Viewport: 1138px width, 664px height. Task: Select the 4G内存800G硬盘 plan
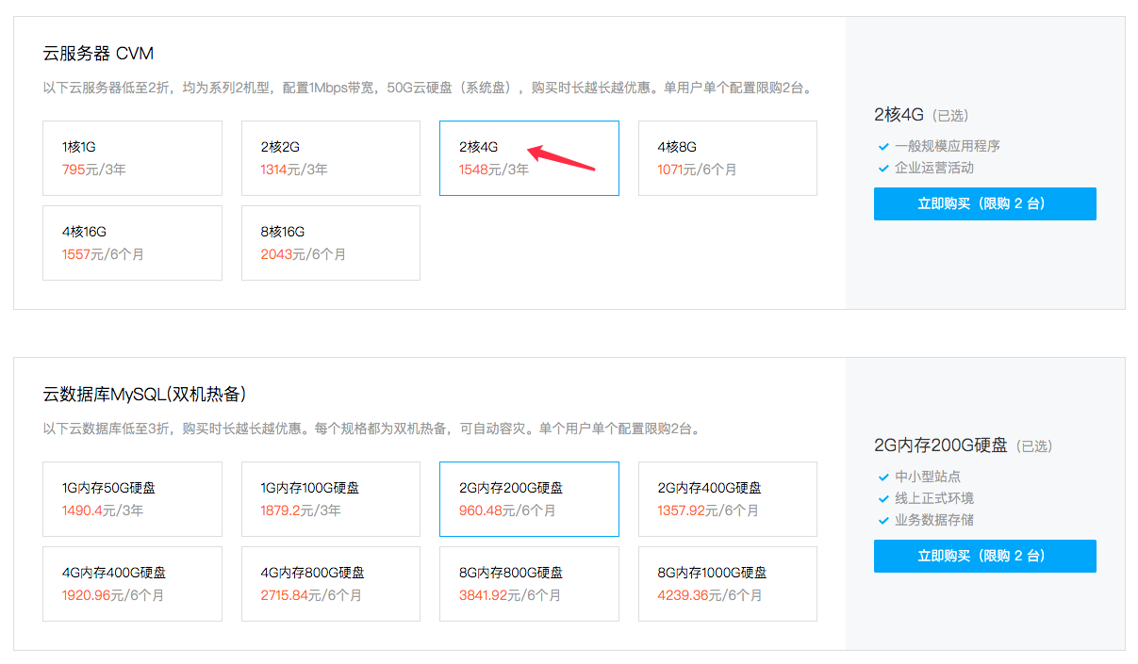[331, 584]
